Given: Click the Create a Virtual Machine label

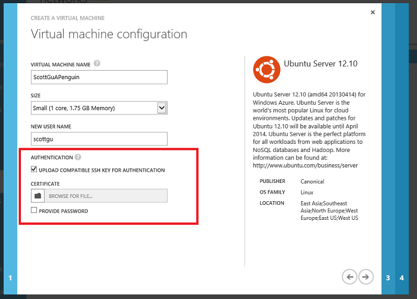Looking at the screenshot, I should pos(67,18).
